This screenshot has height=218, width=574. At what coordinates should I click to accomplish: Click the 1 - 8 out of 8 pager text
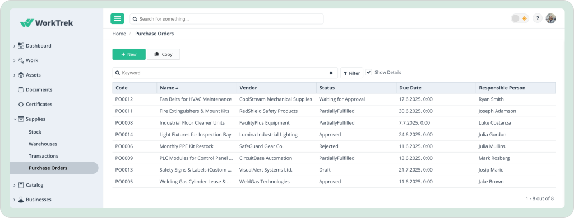tap(540, 198)
